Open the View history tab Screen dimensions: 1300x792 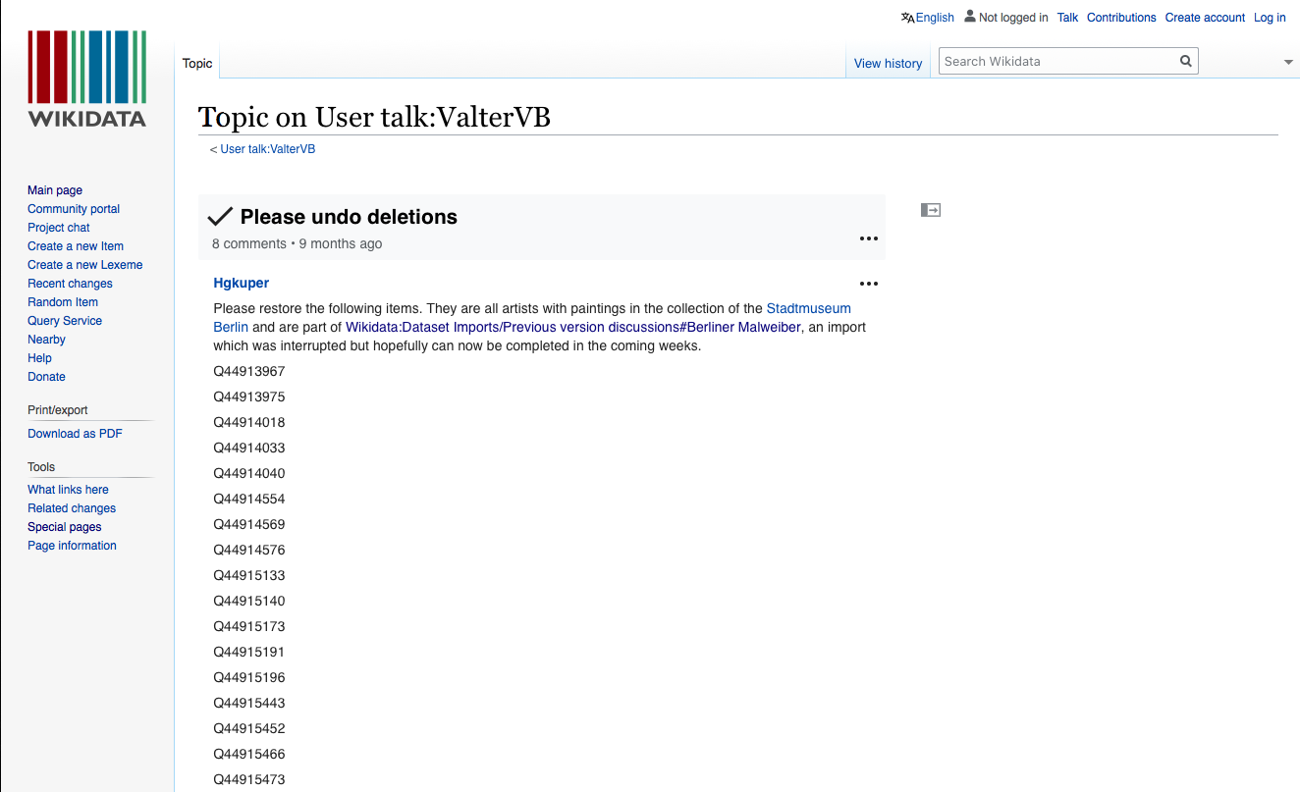pyautogui.click(x=888, y=63)
